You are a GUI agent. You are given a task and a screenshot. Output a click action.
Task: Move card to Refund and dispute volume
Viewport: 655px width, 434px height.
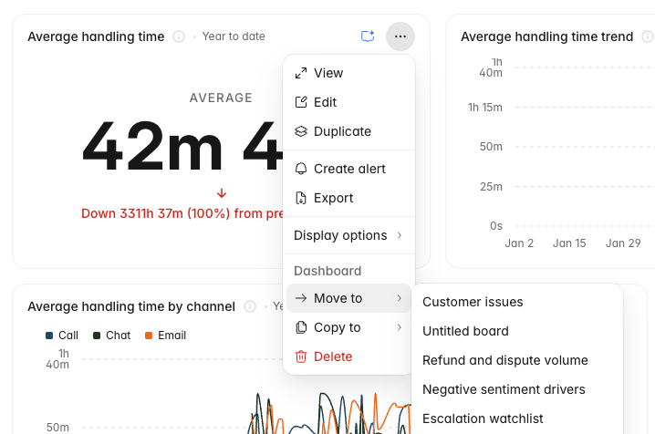pyautogui.click(x=517, y=360)
